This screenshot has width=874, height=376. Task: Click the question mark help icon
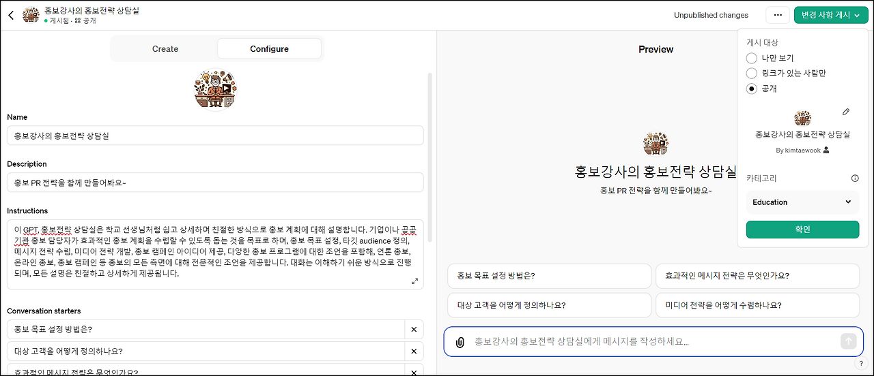pos(861,364)
